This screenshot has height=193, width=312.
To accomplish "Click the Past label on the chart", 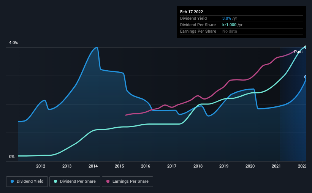I will point(298,52).
